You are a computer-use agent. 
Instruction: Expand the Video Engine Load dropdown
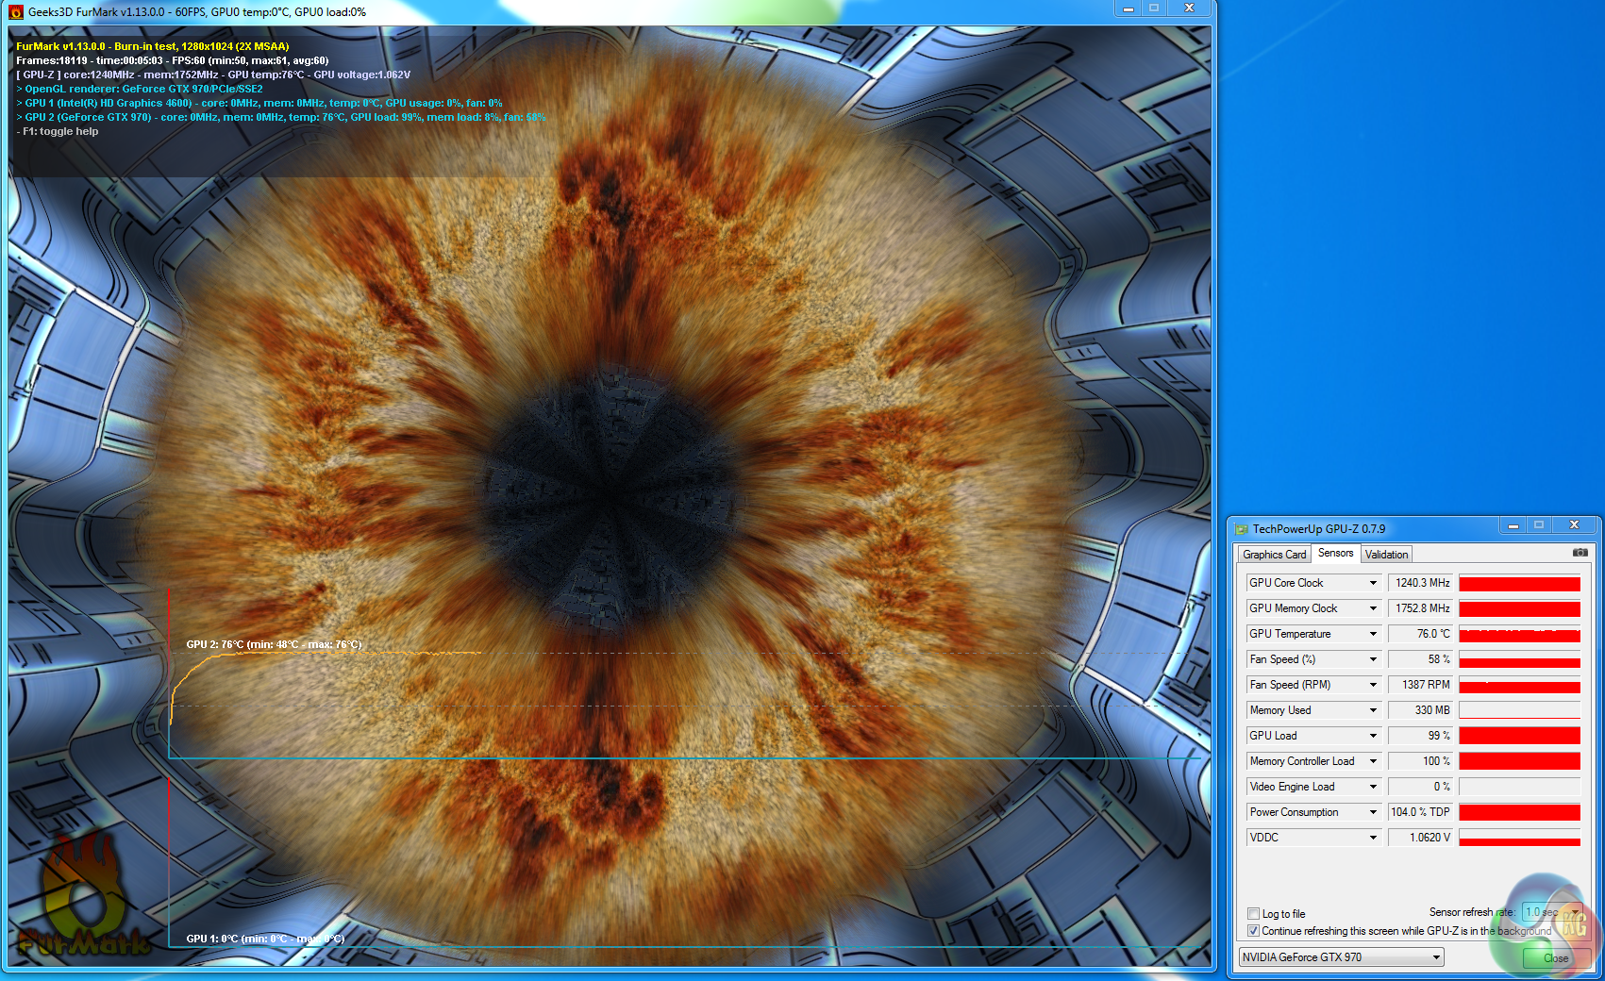click(x=1373, y=787)
